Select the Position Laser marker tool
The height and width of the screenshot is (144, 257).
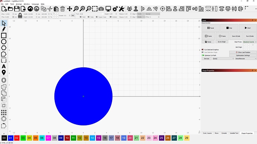4,73
